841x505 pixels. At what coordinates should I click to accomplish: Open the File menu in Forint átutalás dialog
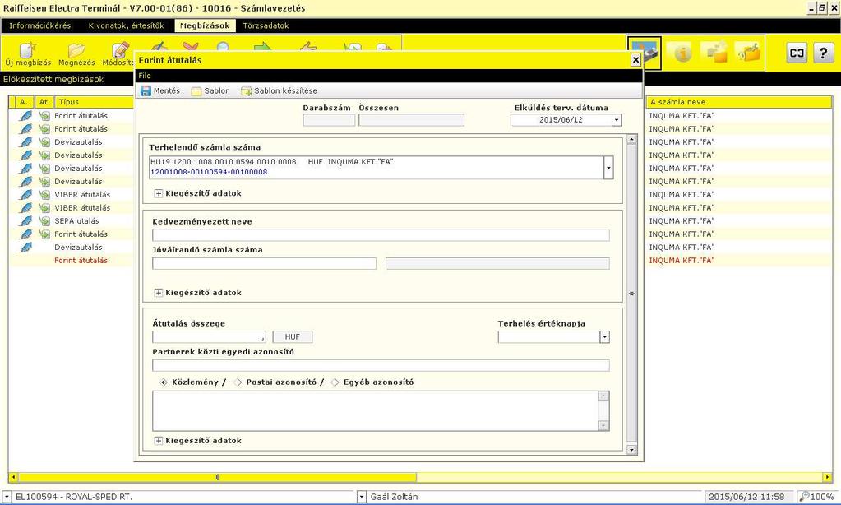coord(145,76)
